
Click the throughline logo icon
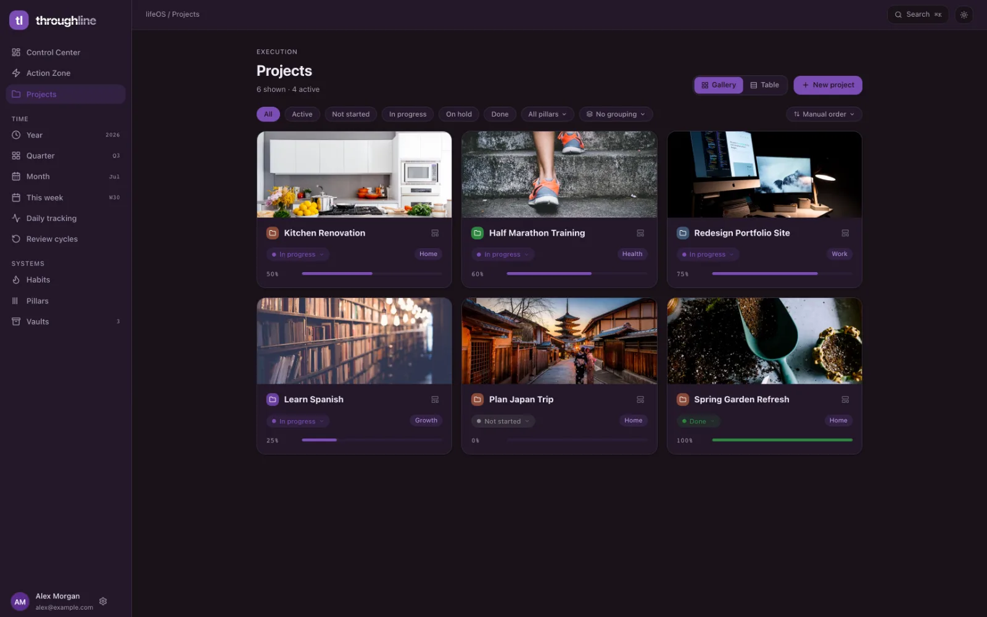(x=19, y=20)
